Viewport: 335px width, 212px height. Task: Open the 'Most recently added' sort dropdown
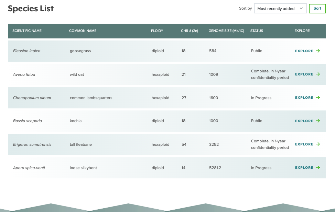pyautogui.click(x=280, y=9)
